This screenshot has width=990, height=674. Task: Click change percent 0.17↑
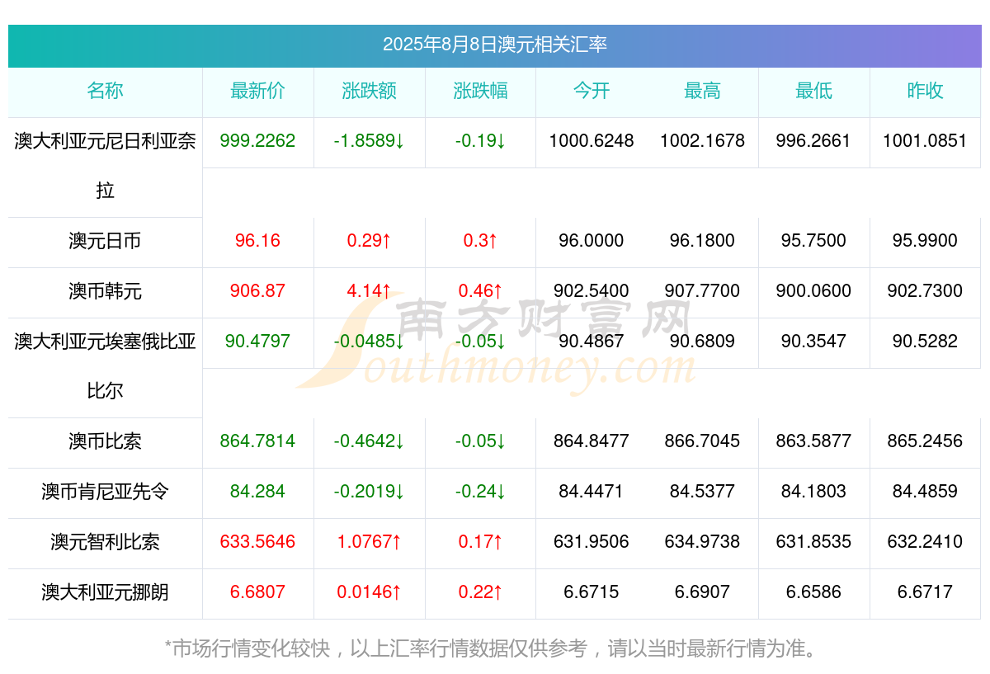pyautogui.click(x=481, y=542)
